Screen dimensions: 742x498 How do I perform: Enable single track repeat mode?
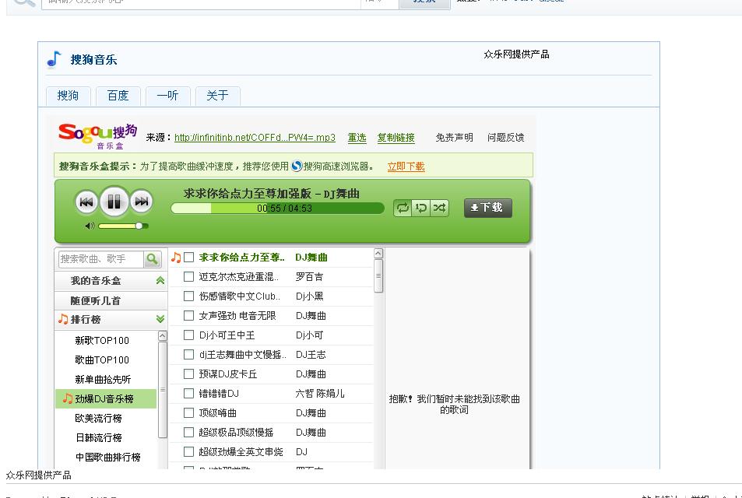pyautogui.click(x=421, y=208)
